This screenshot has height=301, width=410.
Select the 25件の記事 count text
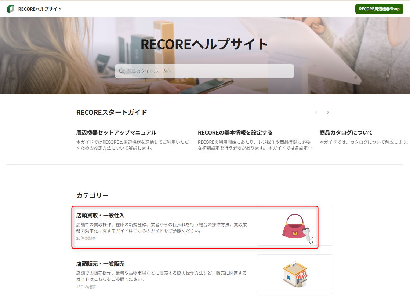tap(86, 238)
